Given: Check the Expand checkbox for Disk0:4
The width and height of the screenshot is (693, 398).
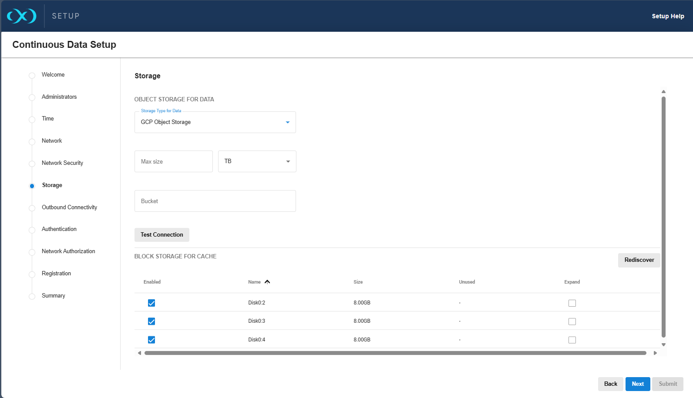Looking at the screenshot, I should point(572,340).
